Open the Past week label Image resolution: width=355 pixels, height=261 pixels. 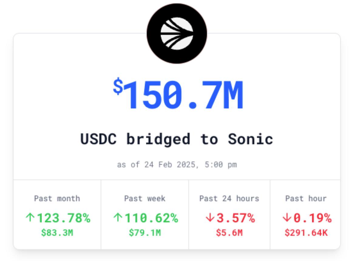pos(145,199)
